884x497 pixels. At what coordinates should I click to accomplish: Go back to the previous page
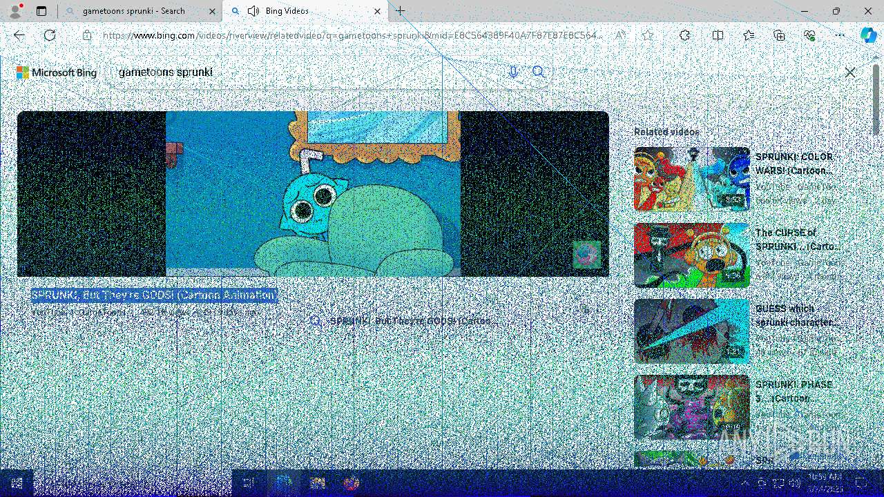19,35
